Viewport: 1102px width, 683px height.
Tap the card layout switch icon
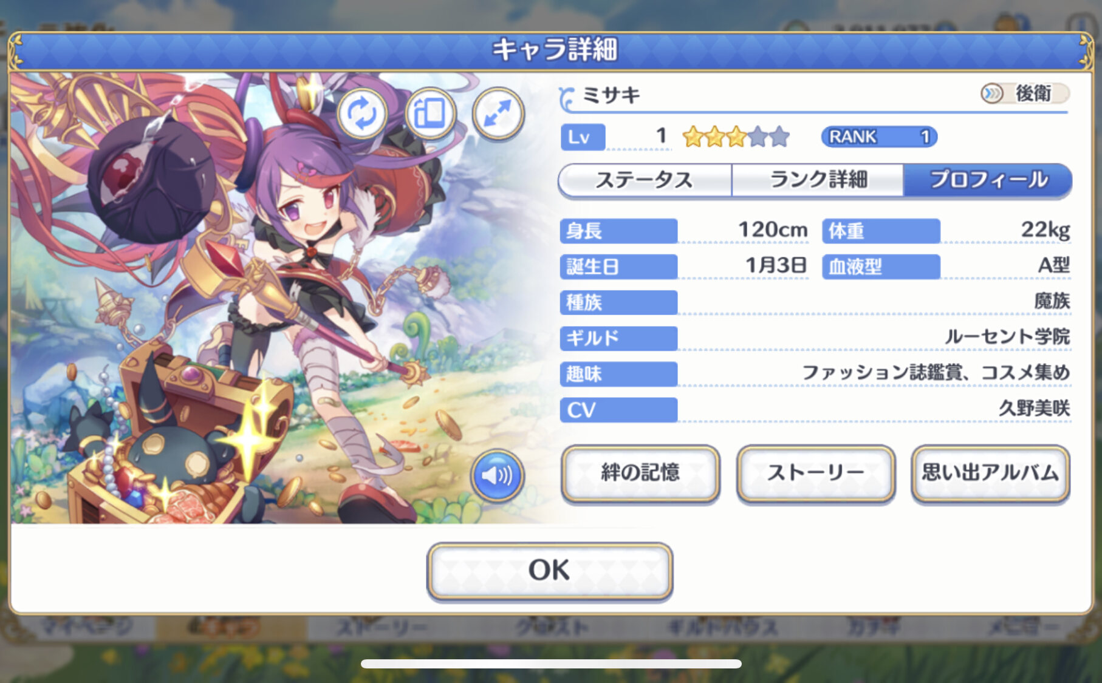[x=430, y=114]
